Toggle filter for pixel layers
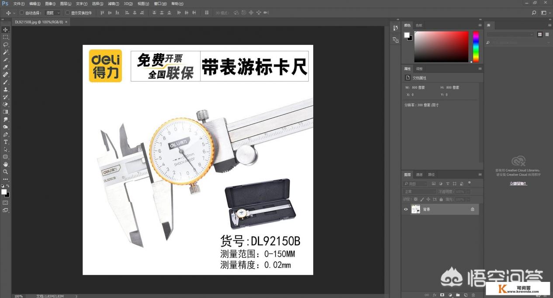Screen dimensions: 553x298 click(x=434, y=184)
